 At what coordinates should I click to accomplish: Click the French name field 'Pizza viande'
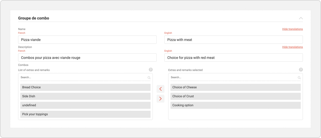87,40
